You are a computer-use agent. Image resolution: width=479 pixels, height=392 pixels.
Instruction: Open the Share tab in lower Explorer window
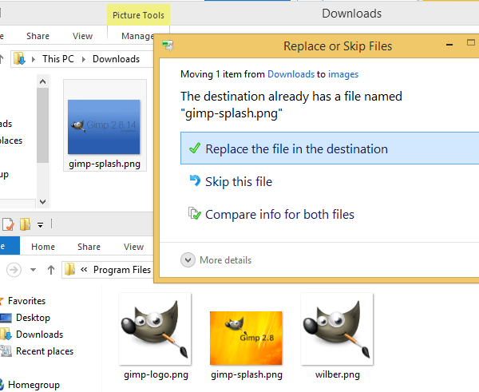pos(89,247)
